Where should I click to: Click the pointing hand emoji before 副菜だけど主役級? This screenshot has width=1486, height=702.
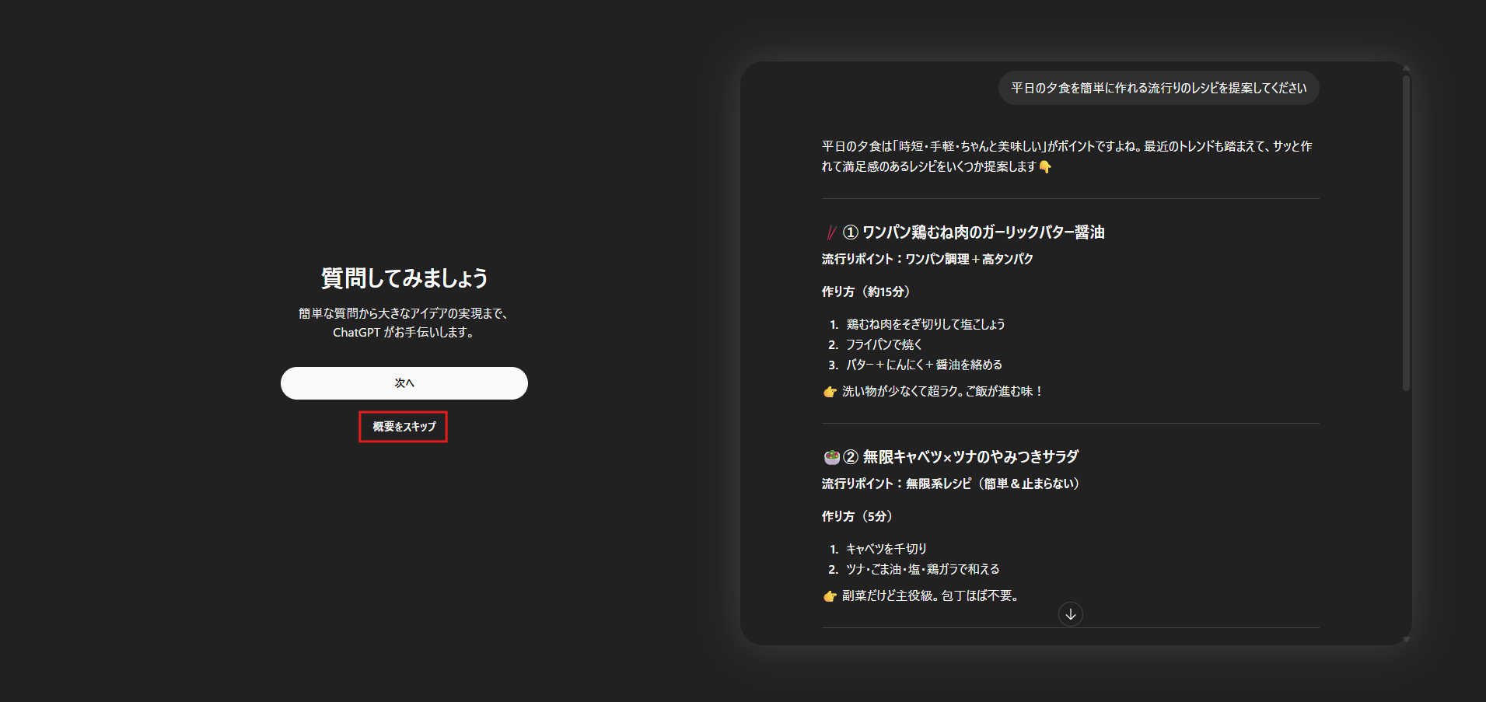coord(830,596)
